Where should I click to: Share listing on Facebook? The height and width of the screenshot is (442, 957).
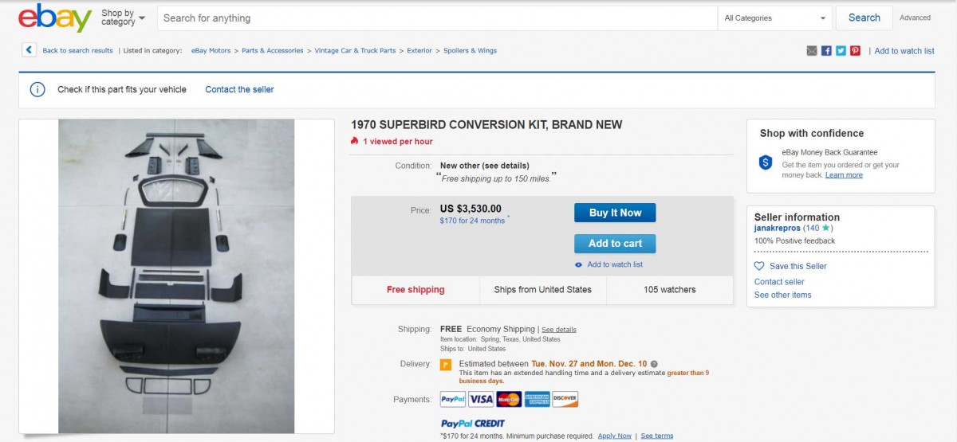point(826,51)
